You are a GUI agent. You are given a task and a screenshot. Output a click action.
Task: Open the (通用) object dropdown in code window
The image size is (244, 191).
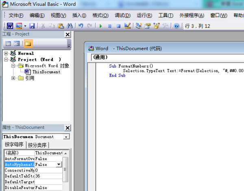point(168,57)
